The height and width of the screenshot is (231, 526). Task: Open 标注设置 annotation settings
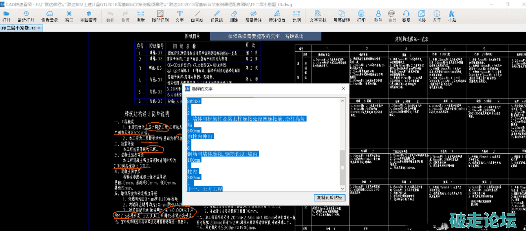(277, 15)
